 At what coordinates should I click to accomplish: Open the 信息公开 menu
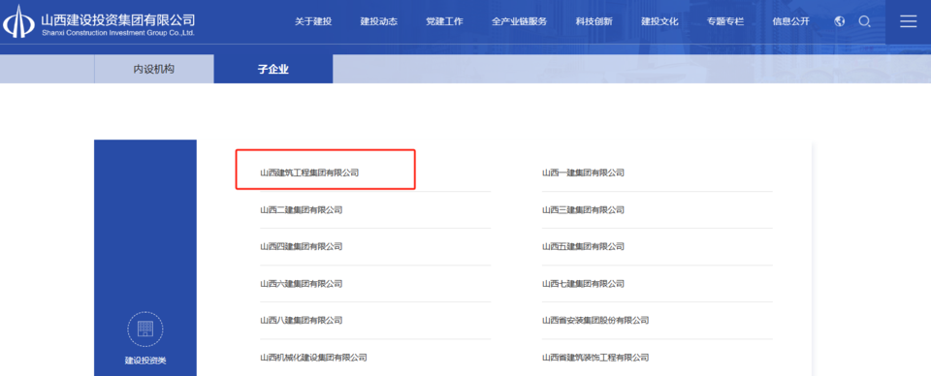click(790, 21)
